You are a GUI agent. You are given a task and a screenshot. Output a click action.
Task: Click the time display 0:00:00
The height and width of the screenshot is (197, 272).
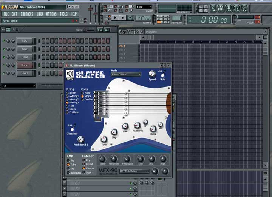coord(209,19)
